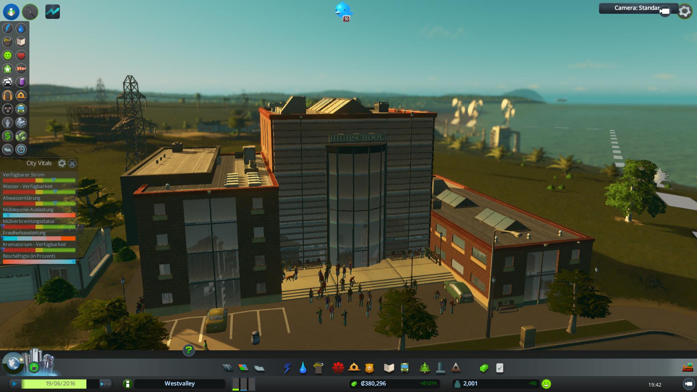This screenshot has width=697, height=392.
Task: Toggle the Traffic info view
Action: 8,82
